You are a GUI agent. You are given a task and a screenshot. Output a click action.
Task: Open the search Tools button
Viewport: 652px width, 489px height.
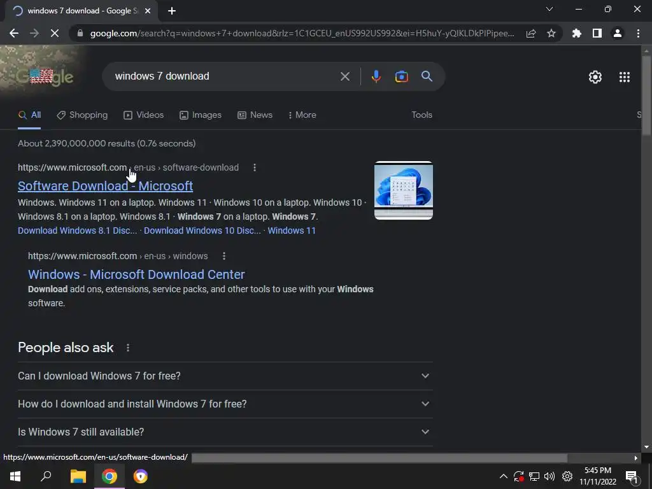(422, 115)
